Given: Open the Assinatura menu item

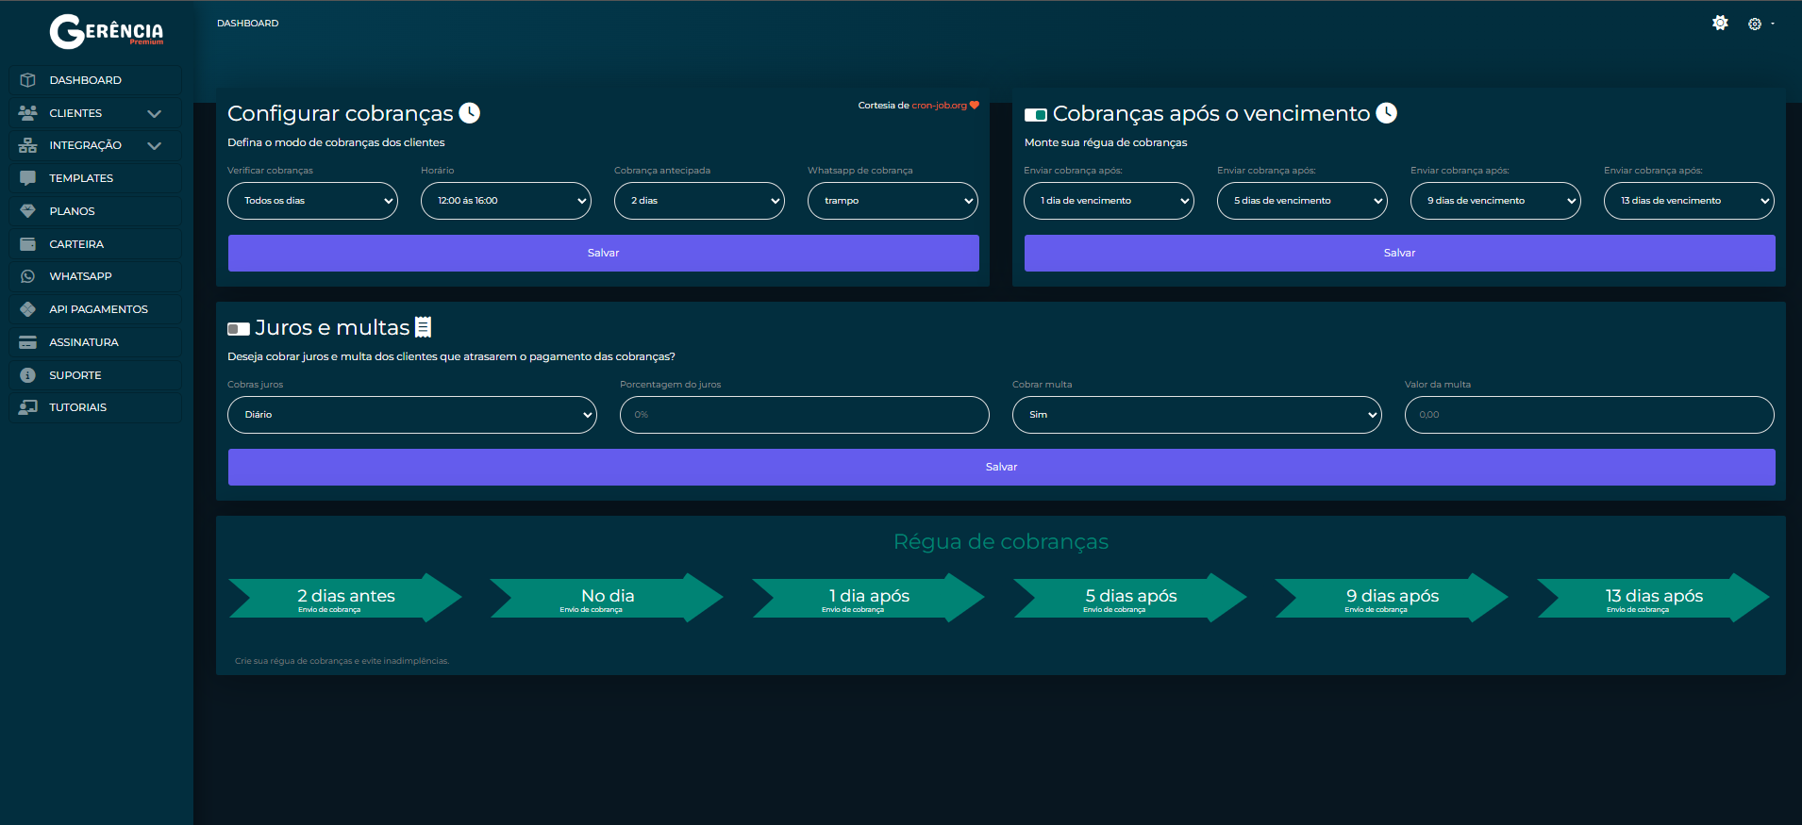Looking at the screenshot, I should click(84, 342).
